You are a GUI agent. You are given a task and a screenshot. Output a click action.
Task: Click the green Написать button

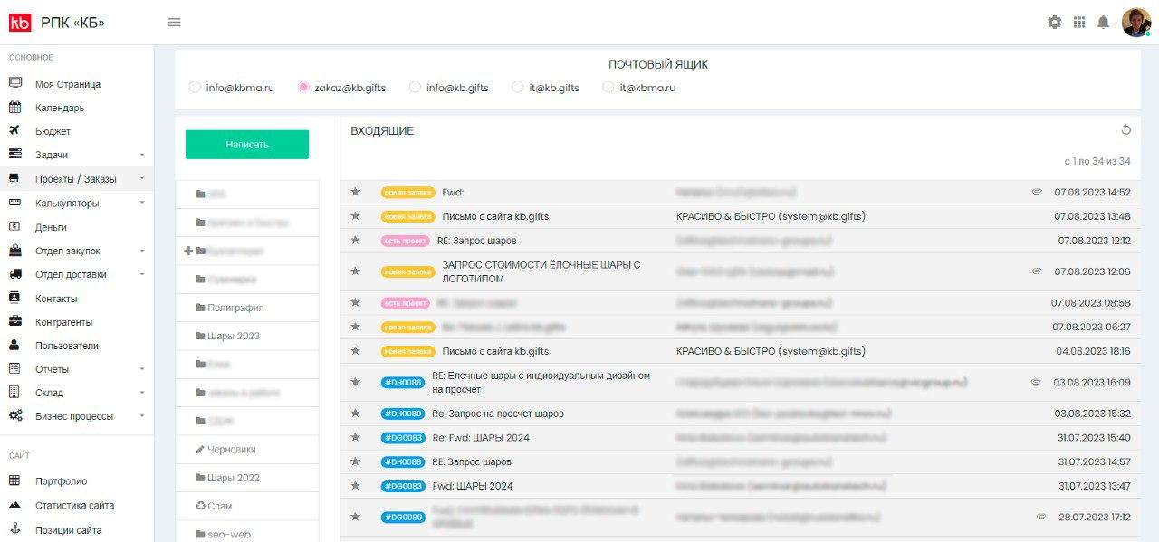coord(247,145)
